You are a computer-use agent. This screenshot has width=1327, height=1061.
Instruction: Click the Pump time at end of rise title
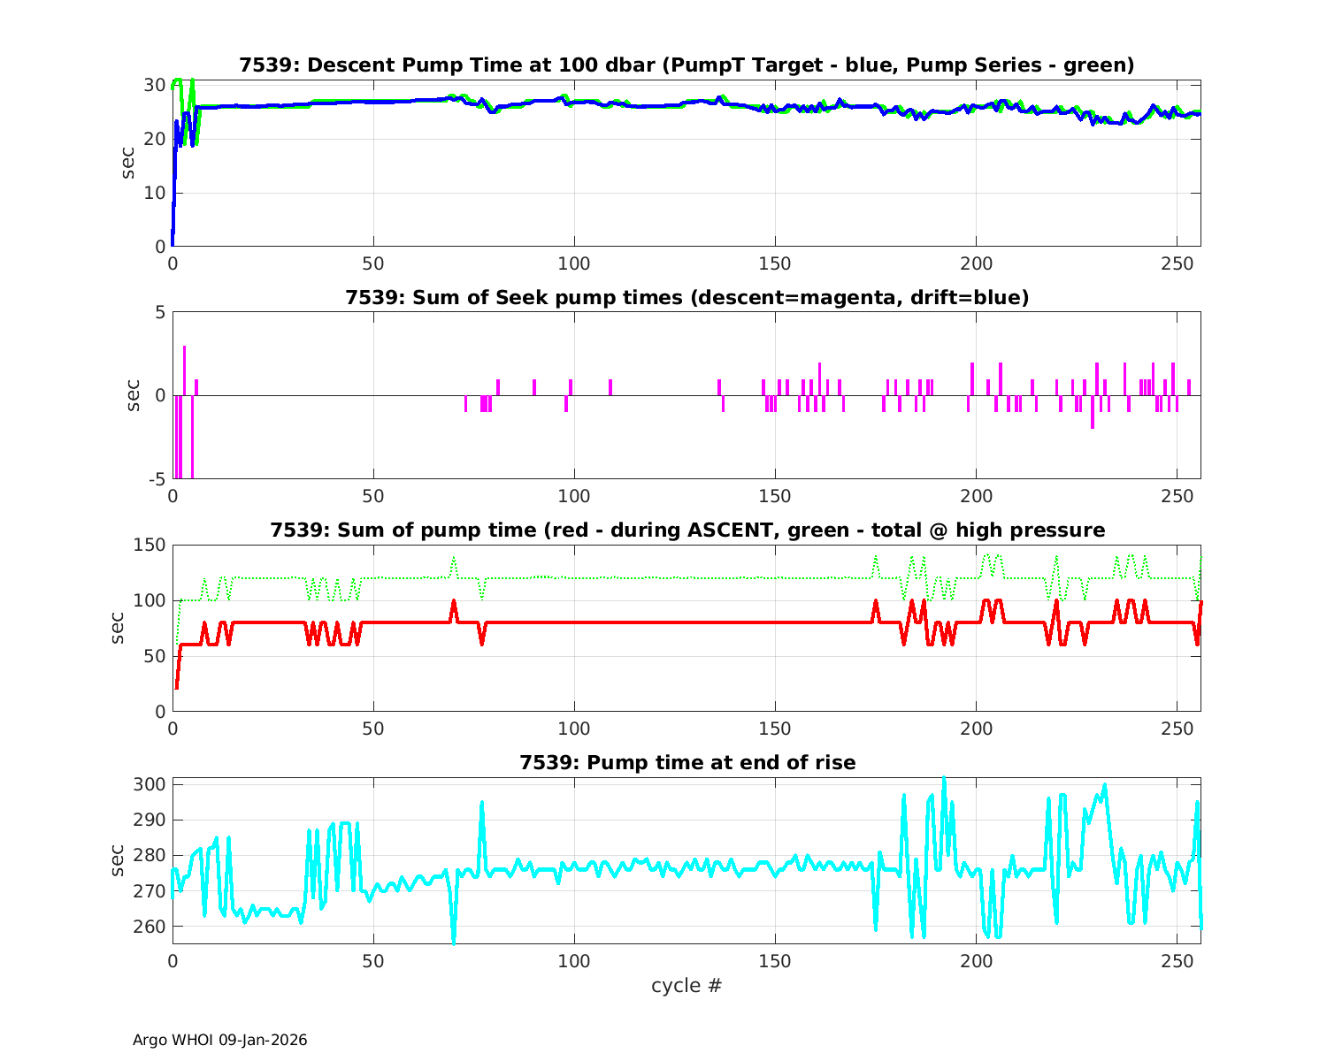[687, 762]
